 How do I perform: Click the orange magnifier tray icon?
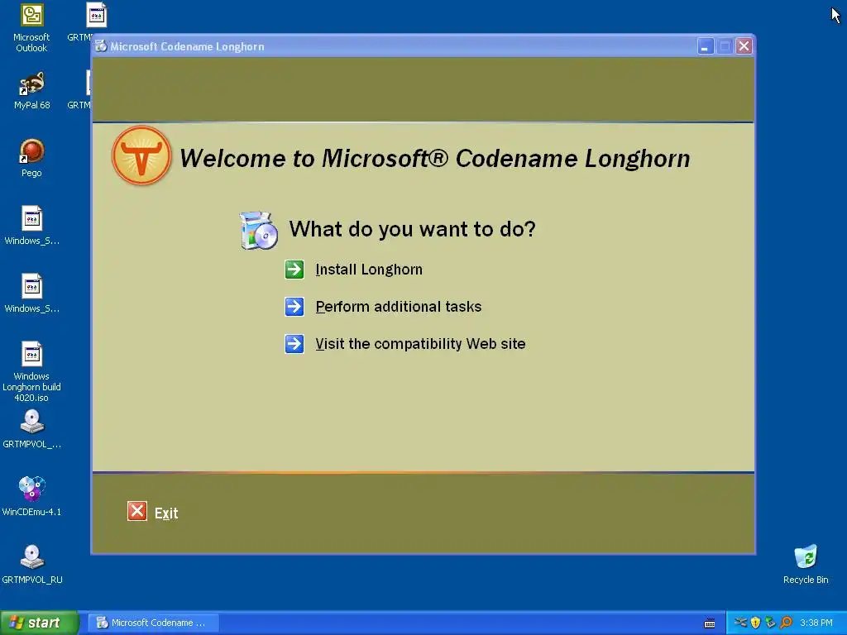pos(786,623)
